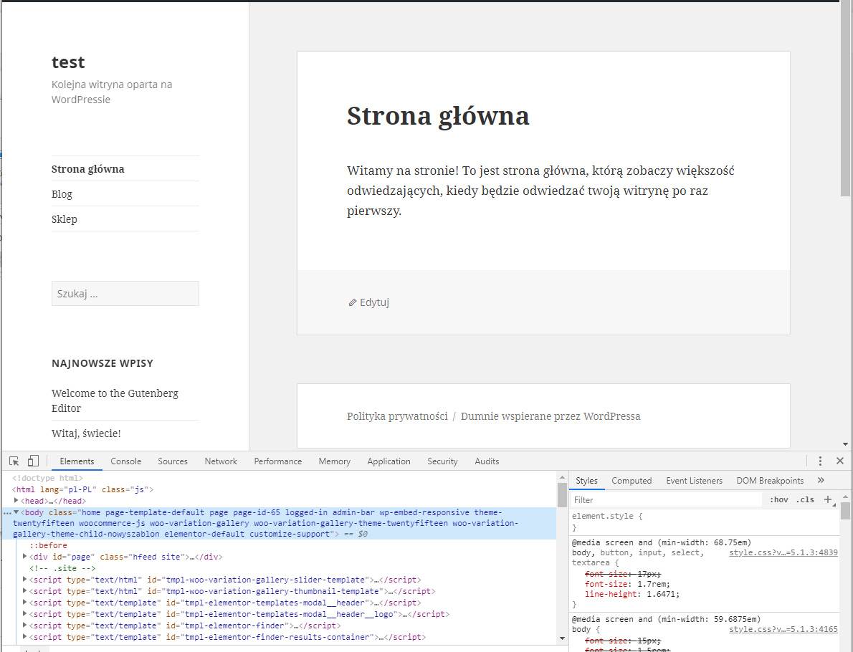Switch to the Computed styles tab
This screenshot has width=853, height=652.
[632, 481]
